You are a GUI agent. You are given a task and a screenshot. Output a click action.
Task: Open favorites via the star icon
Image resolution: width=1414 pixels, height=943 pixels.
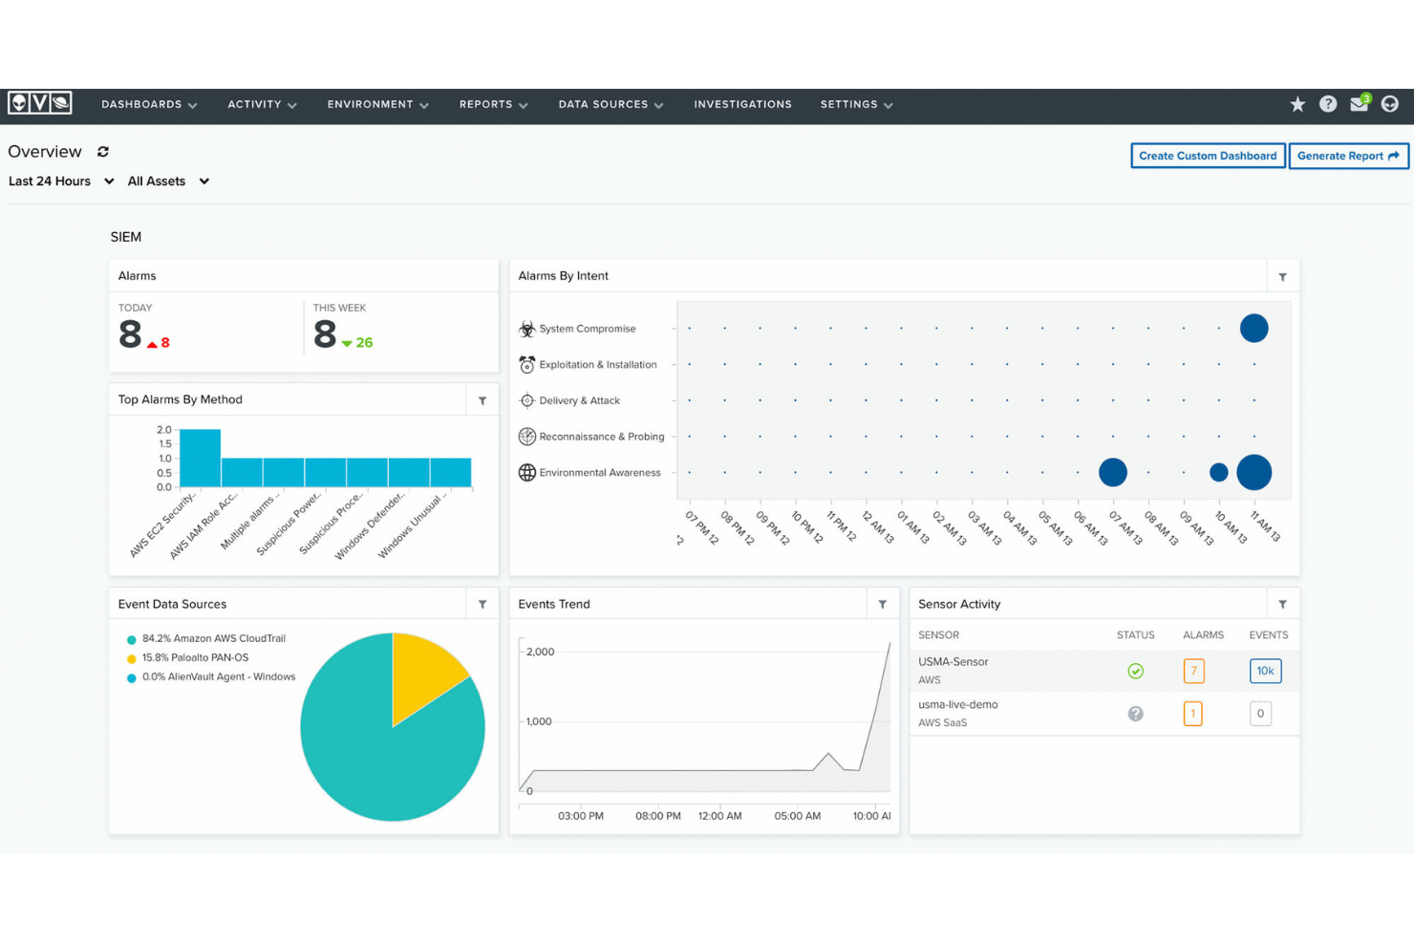pyautogui.click(x=1297, y=104)
